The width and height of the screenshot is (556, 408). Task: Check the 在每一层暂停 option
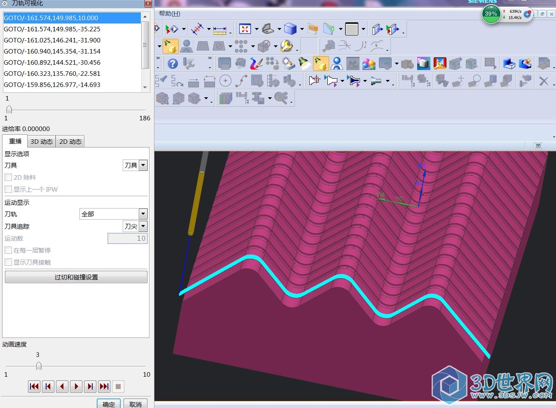[x=8, y=250]
